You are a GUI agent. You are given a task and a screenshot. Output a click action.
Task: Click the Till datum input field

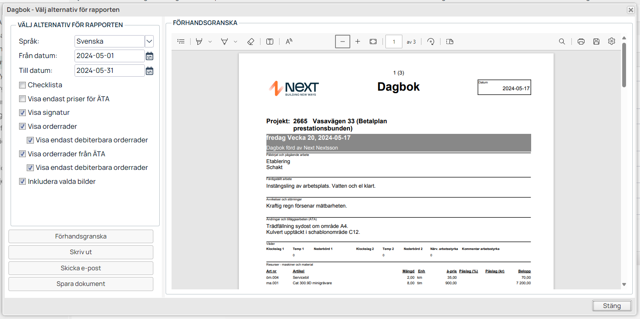coord(110,70)
